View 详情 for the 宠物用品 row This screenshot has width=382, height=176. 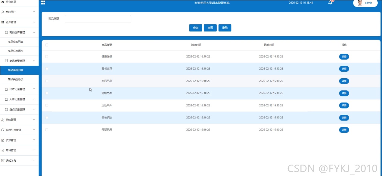(344, 93)
